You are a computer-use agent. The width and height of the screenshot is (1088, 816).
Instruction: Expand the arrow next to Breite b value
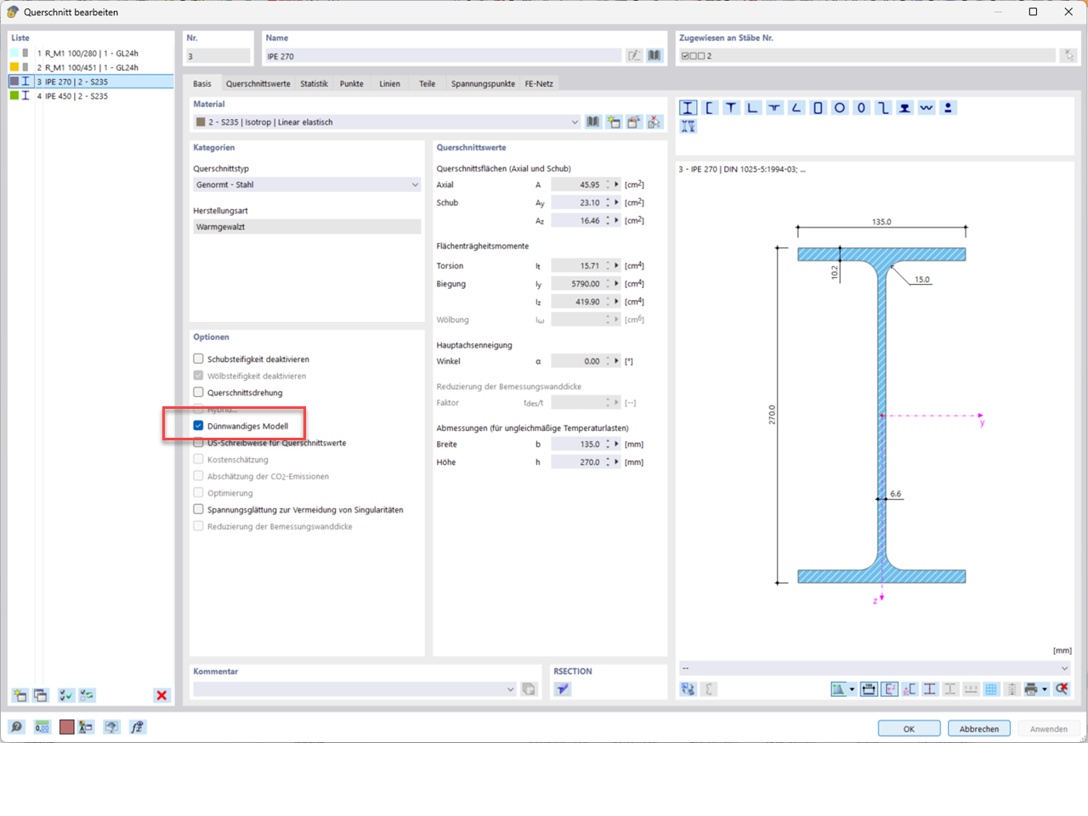[x=617, y=445]
